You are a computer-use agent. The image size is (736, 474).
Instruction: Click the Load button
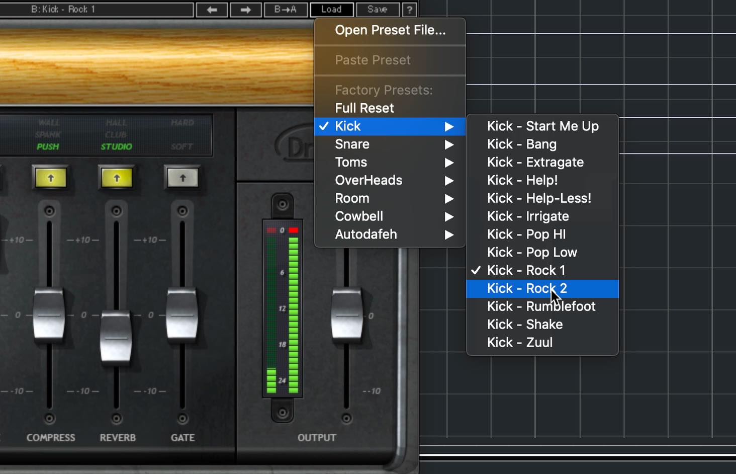[331, 10]
